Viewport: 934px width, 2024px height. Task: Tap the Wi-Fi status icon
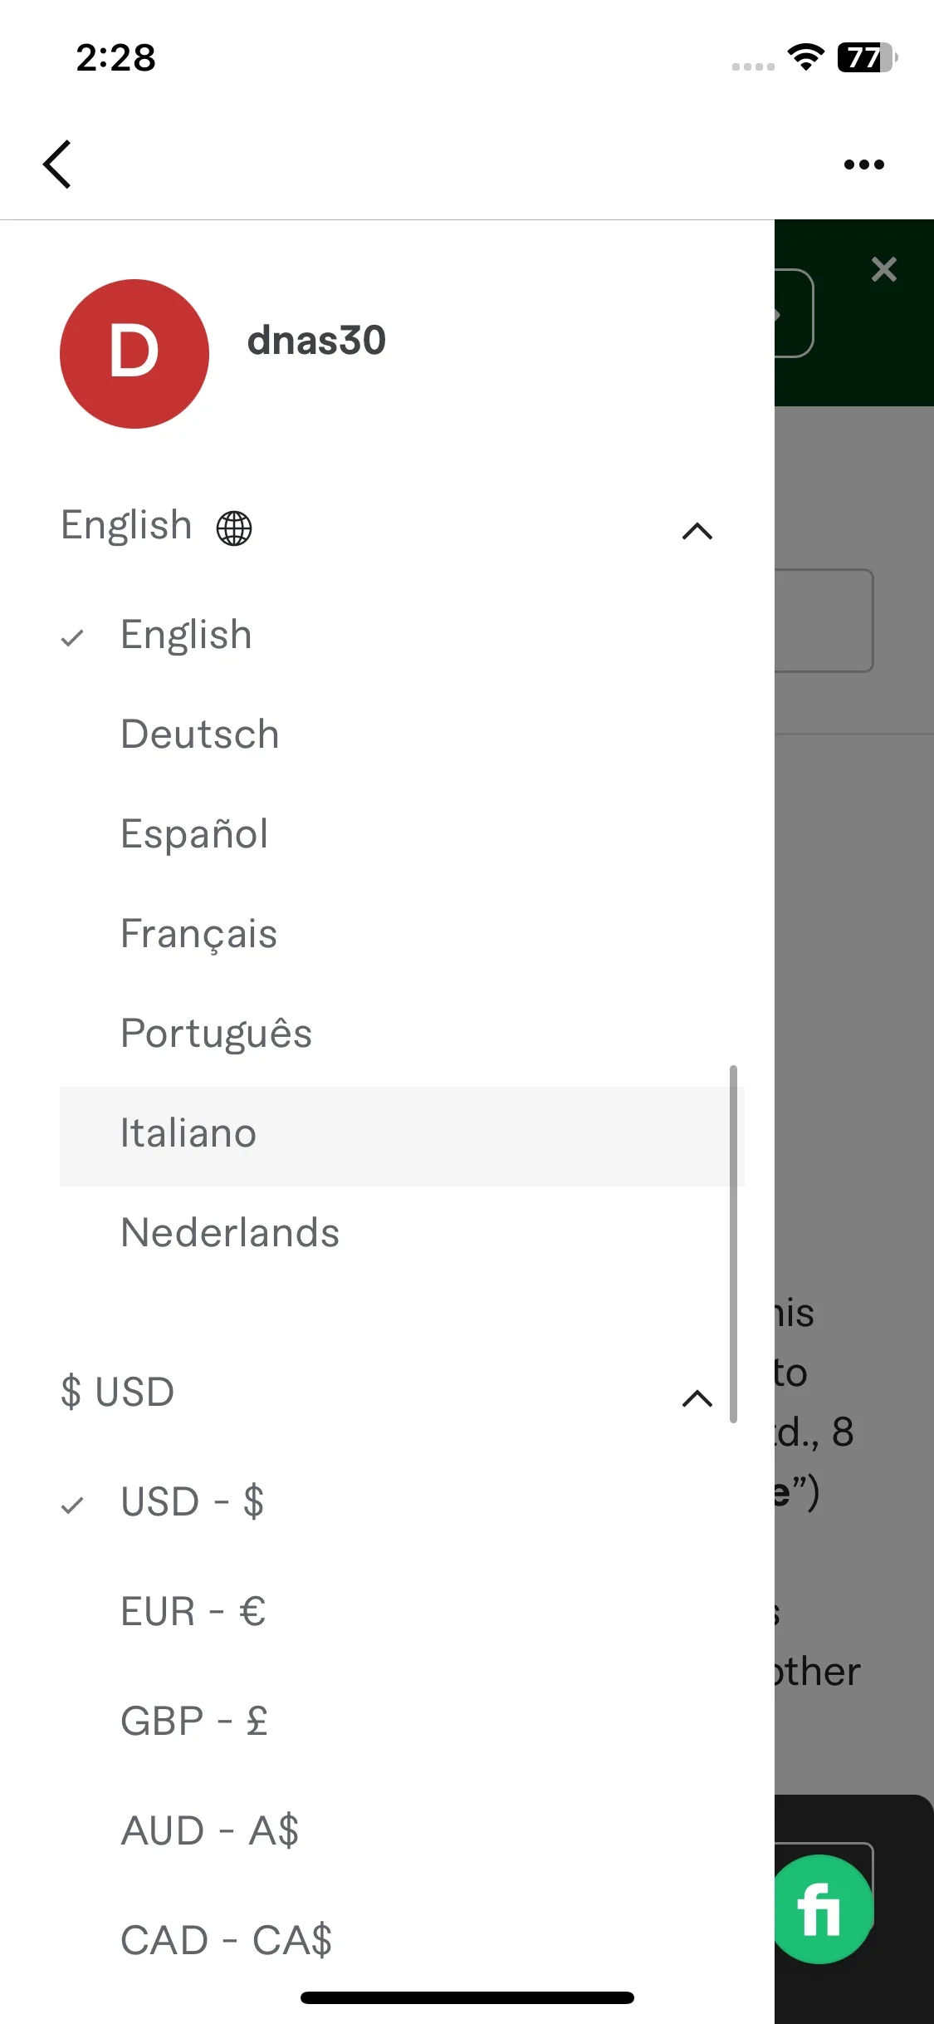(805, 57)
